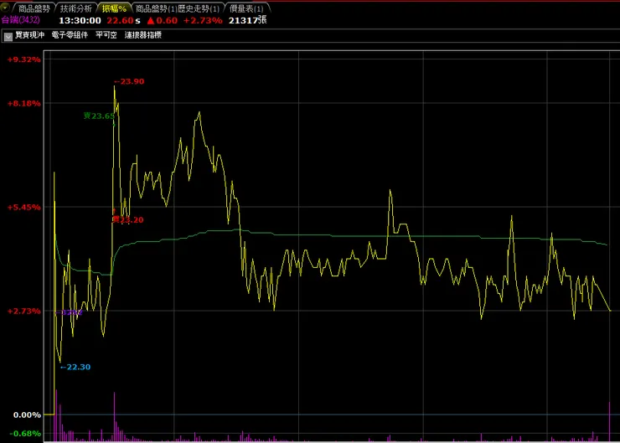620x443 pixels.
Task: Click the stock name 台端(3432)
Action: [x=21, y=20]
